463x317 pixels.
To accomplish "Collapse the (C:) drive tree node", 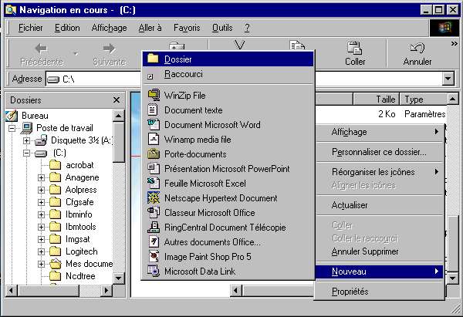I will 27,153.
